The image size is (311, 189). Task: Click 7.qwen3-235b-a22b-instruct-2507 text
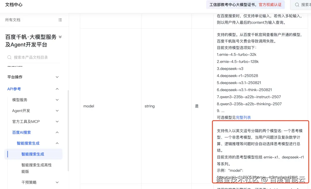249,97
